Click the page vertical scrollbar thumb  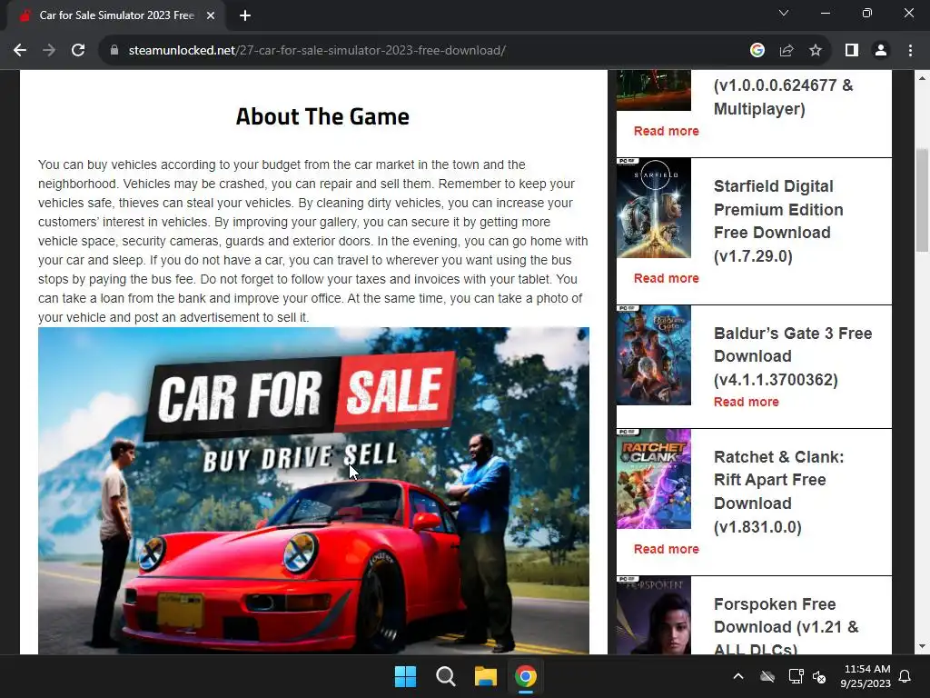922,200
